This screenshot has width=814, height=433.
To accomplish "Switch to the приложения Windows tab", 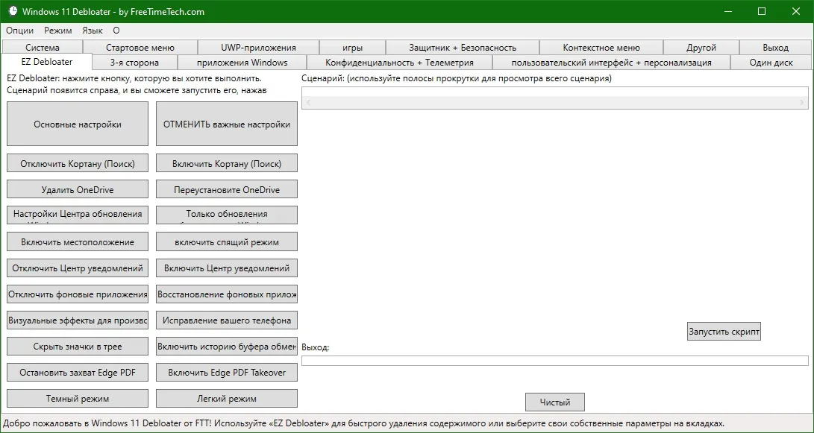I will pyautogui.click(x=242, y=63).
